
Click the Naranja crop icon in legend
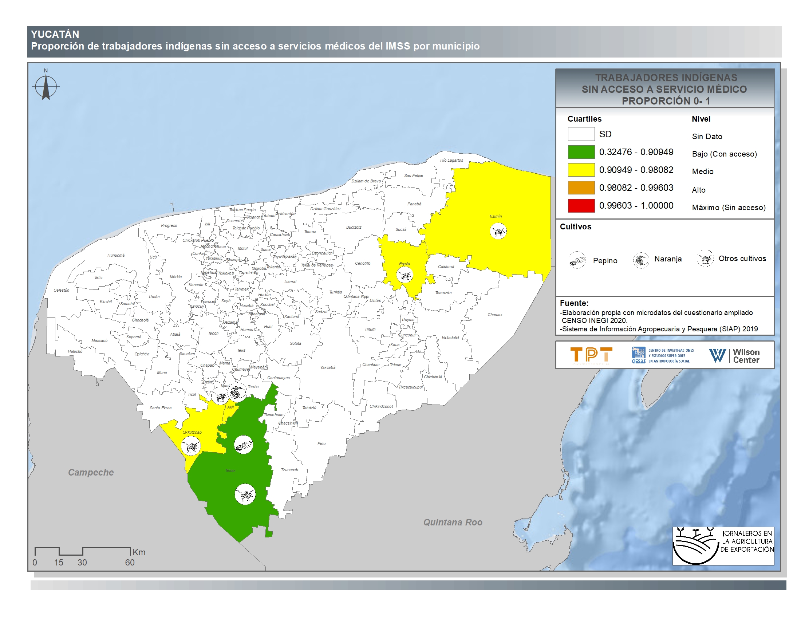[641, 260]
